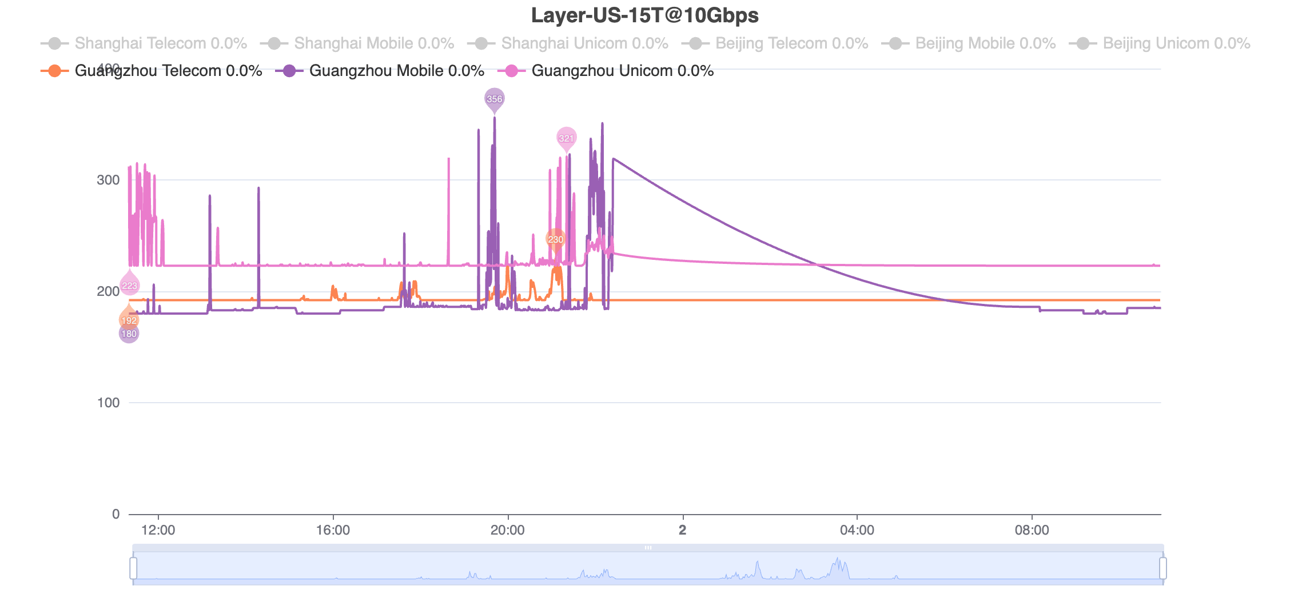Click the 321 peak marker pin
Screen dimensions: 1290x594
tap(566, 139)
